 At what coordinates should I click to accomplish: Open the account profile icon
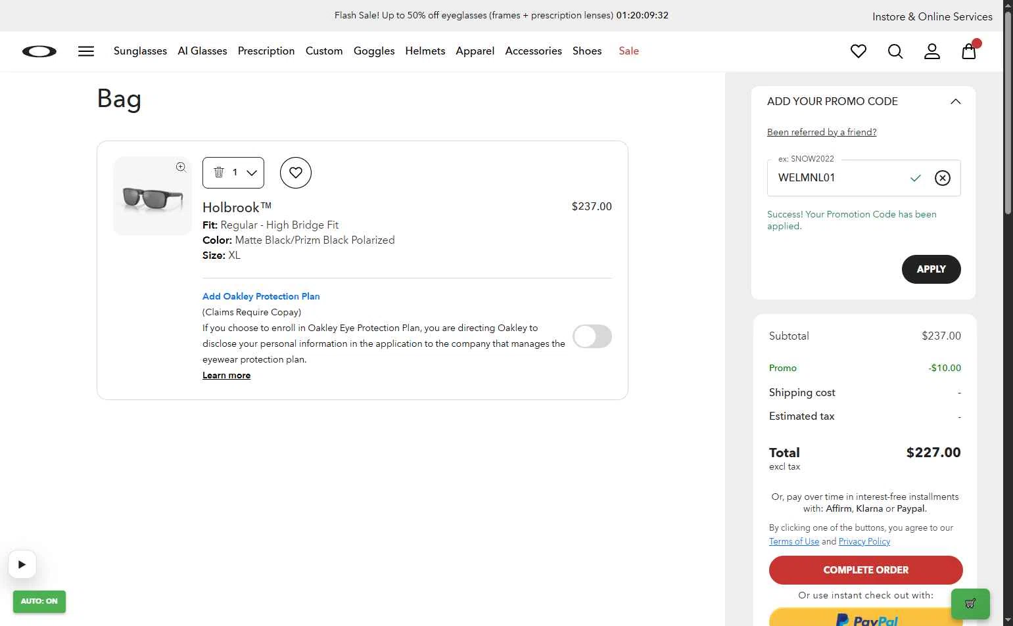click(x=932, y=51)
